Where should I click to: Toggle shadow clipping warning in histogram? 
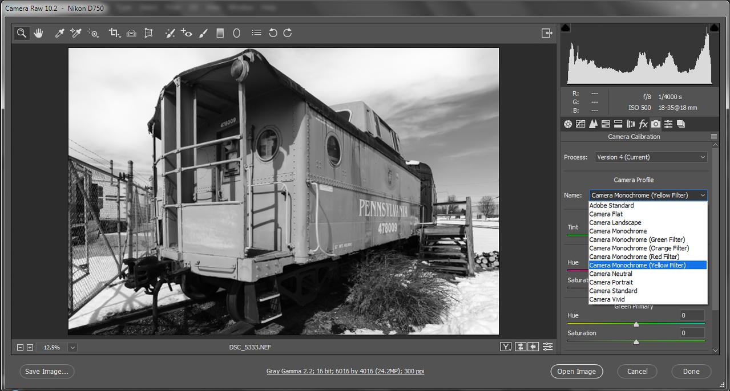click(x=566, y=28)
